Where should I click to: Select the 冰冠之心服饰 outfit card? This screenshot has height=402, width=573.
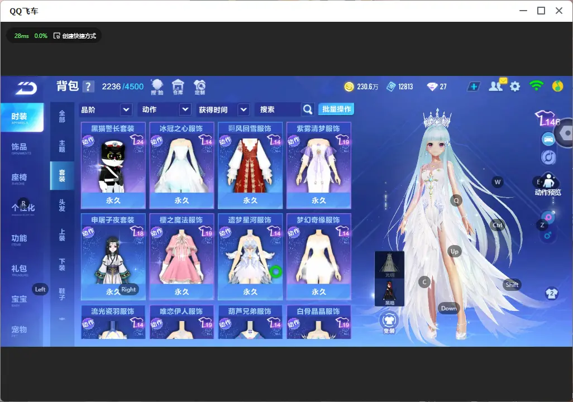click(x=182, y=165)
